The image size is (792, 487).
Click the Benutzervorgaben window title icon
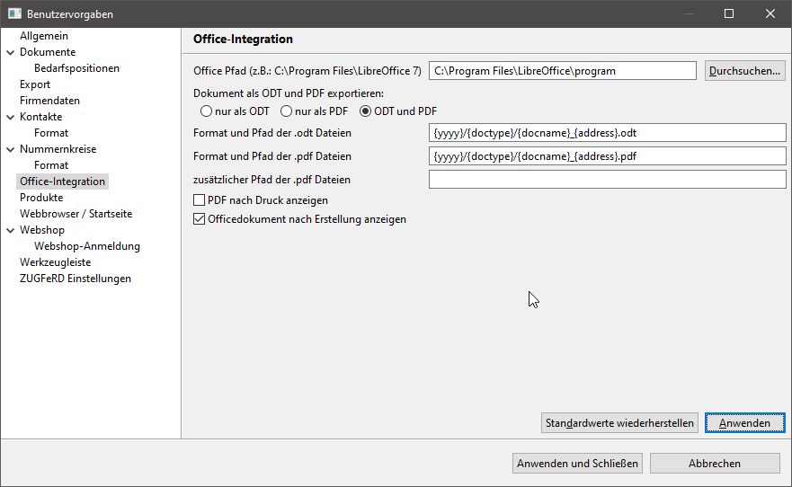tap(14, 13)
